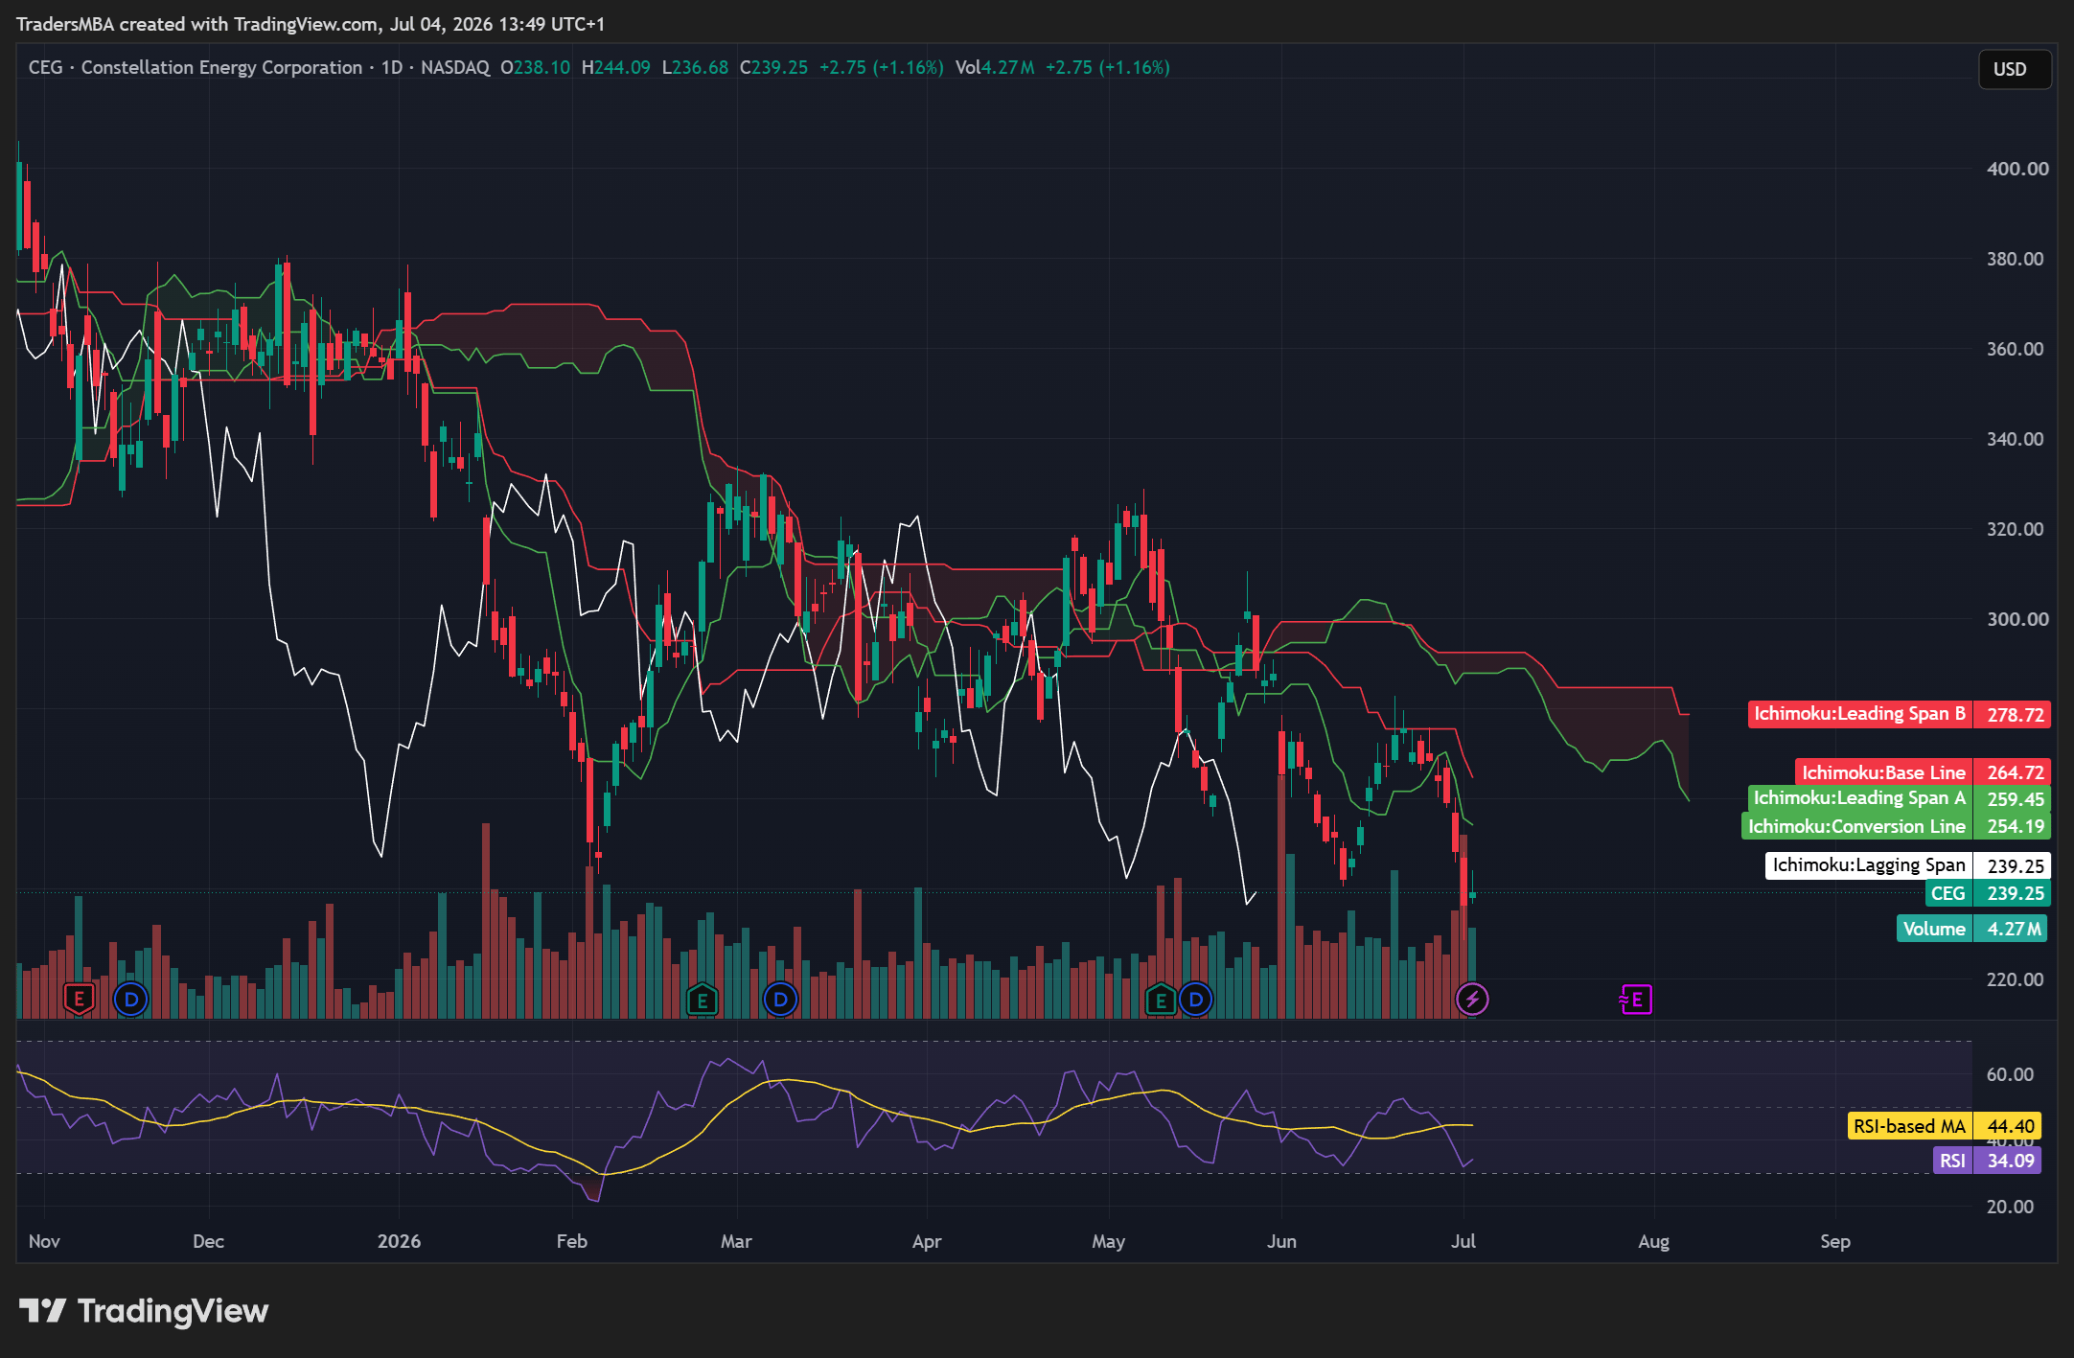Viewport: 2074px width, 1358px height.
Task: Click the 20.00 RSI axis label
Action: (2010, 1207)
